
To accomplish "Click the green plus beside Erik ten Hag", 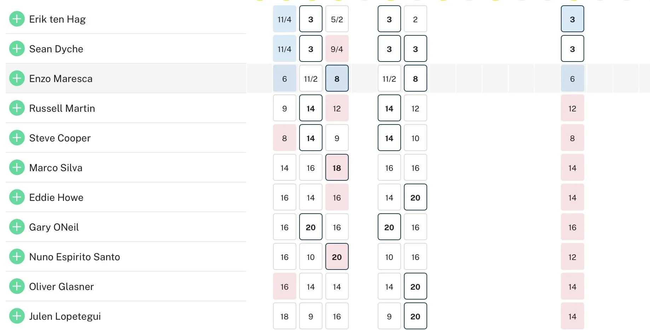I will 17,19.
